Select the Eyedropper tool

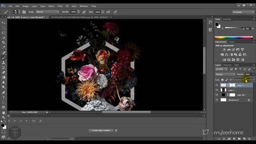pyautogui.click(x=4, y=48)
